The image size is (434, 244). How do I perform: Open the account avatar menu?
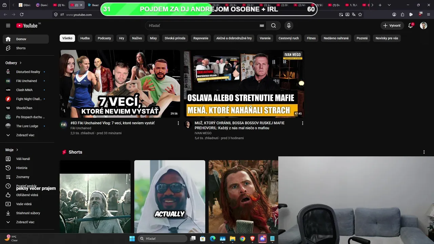point(423,25)
